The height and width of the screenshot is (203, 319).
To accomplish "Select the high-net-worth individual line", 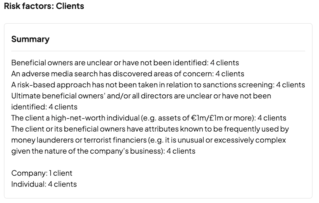I will click(x=149, y=118).
